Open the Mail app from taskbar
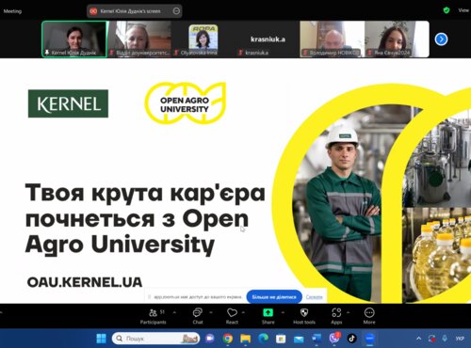471x348 pixels. tap(299, 339)
